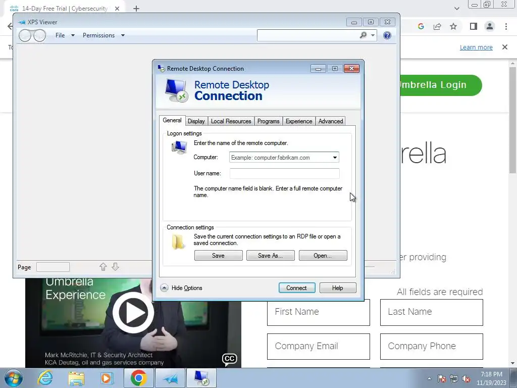Select the General tab

(172, 120)
